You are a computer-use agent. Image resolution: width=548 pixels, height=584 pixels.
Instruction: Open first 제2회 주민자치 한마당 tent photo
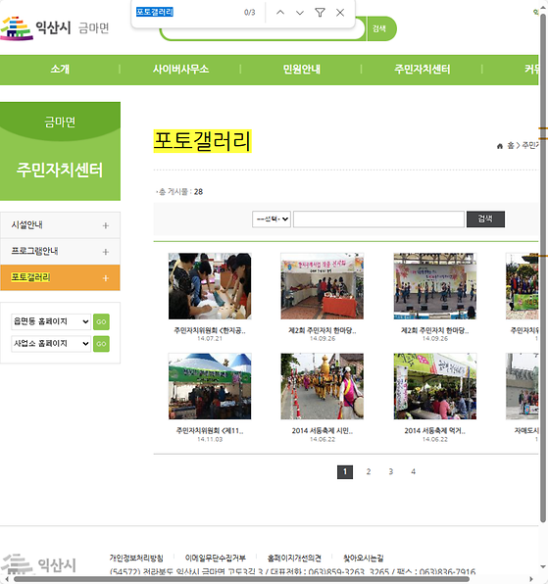pyautogui.click(x=323, y=286)
